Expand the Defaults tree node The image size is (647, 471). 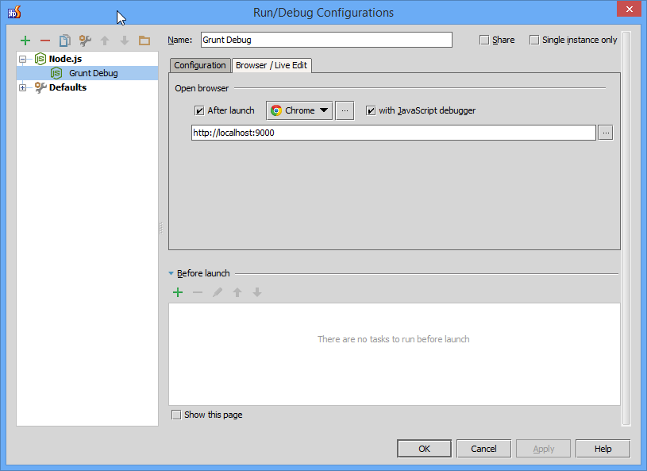click(x=23, y=87)
